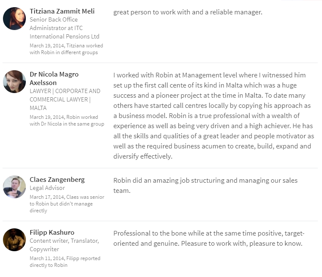Click the Legal Advisor headline
Image resolution: width=322 pixels, height=277 pixels.
47,188
